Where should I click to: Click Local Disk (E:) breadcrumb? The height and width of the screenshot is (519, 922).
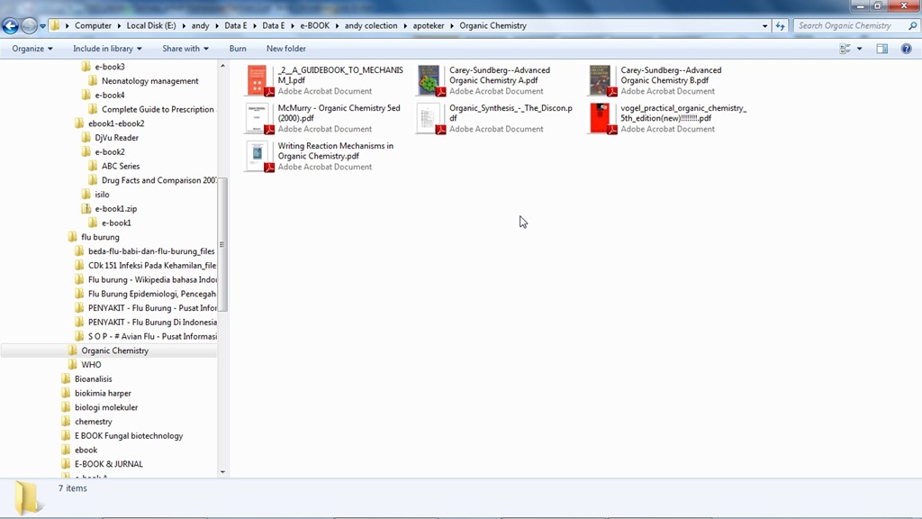click(x=151, y=26)
